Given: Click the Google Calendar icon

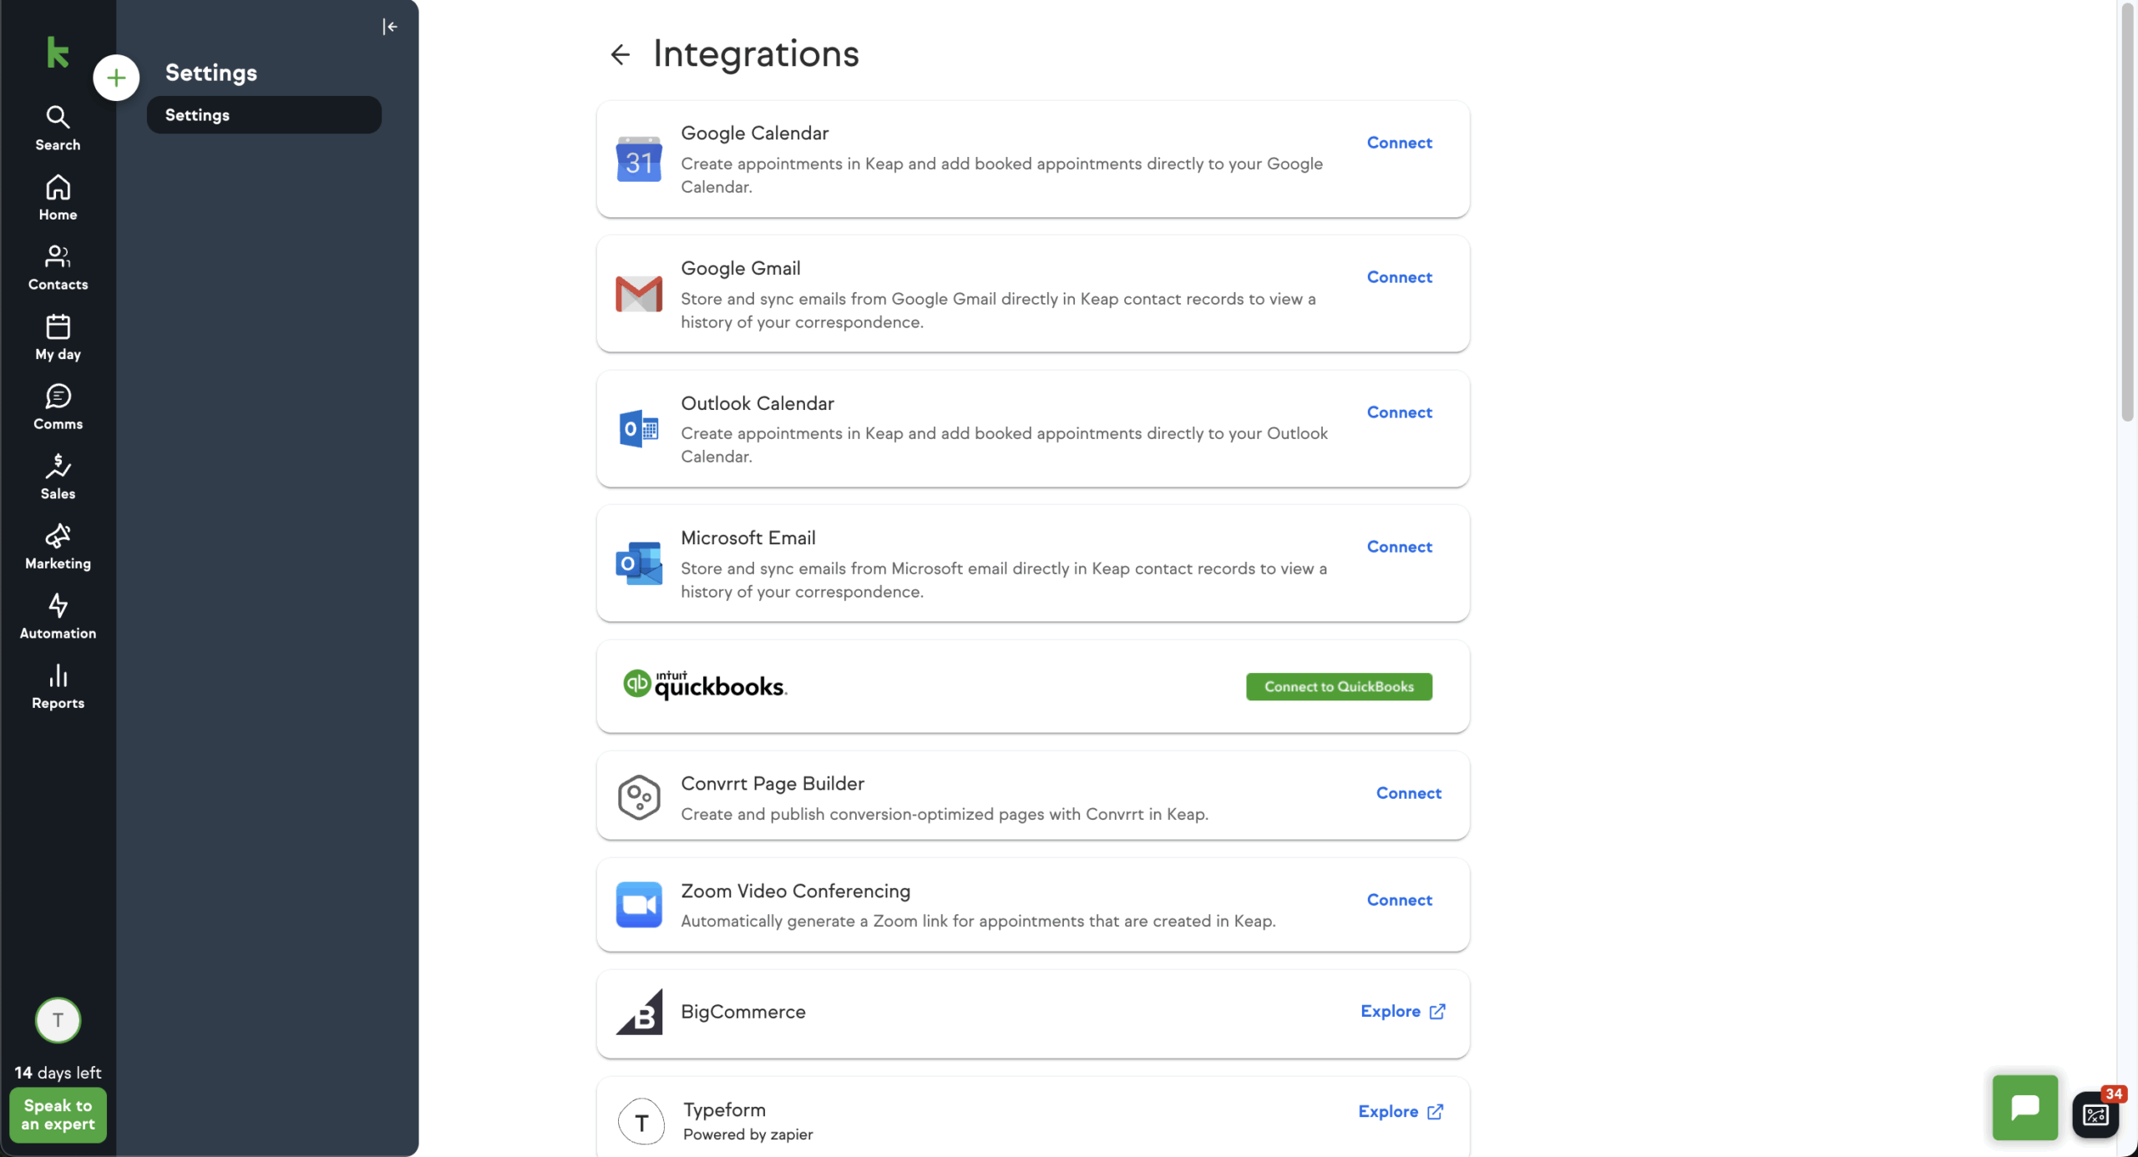Looking at the screenshot, I should pos(639,159).
